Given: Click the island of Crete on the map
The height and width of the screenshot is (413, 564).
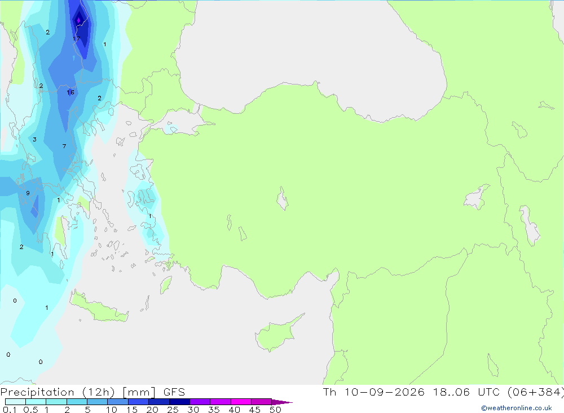Looking at the screenshot, I should (x=99, y=307).
